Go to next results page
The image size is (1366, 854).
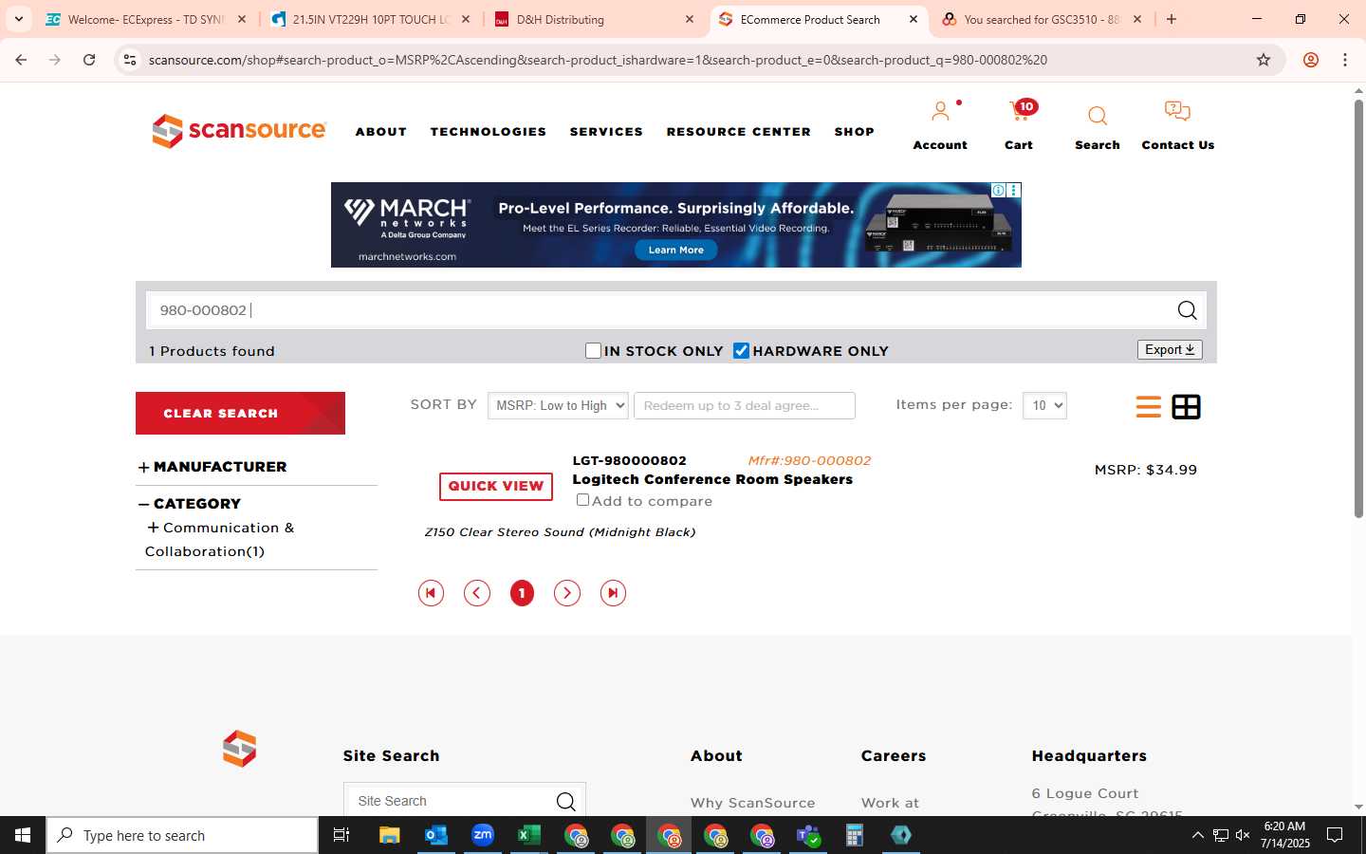pos(567,593)
